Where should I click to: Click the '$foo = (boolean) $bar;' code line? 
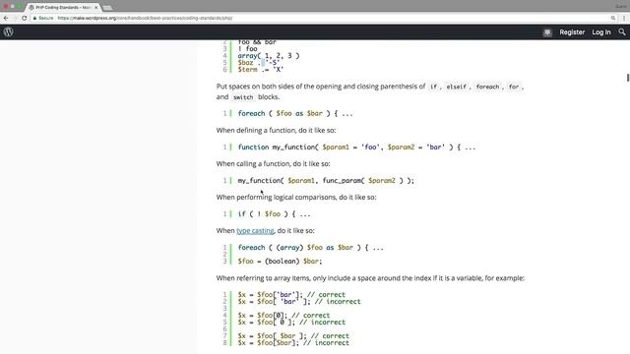click(x=280, y=262)
